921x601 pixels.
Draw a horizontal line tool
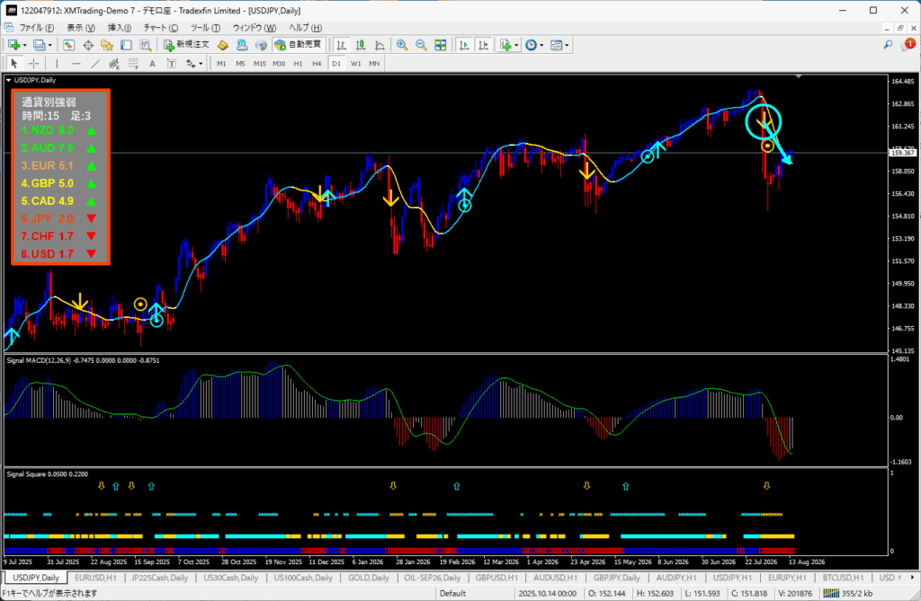tap(76, 64)
